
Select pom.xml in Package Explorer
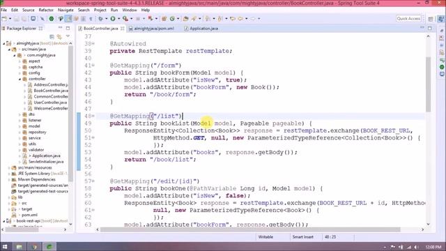tap(29, 215)
